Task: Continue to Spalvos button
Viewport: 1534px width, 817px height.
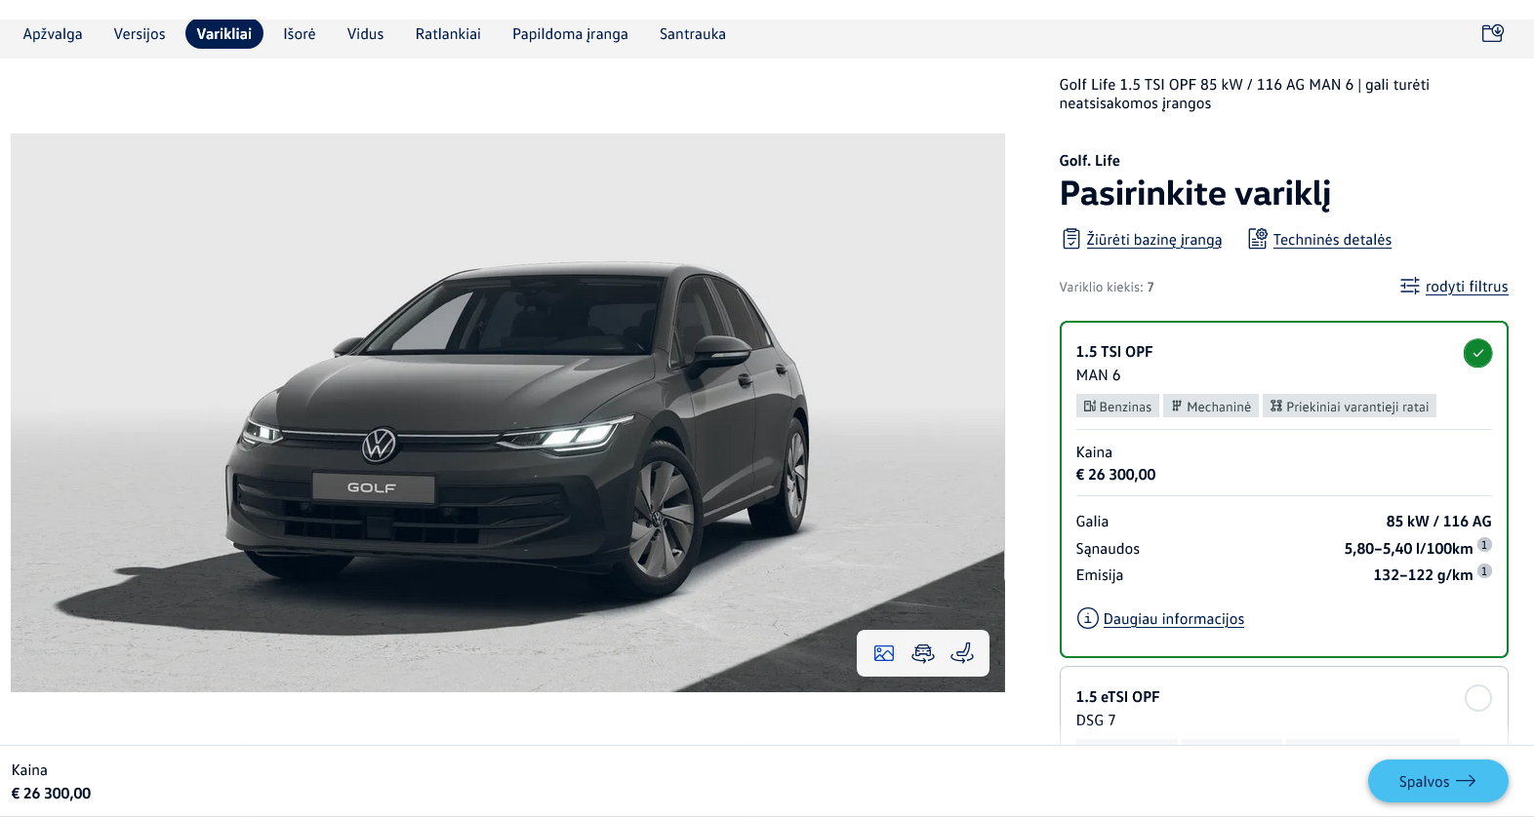Action: click(1437, 781)
